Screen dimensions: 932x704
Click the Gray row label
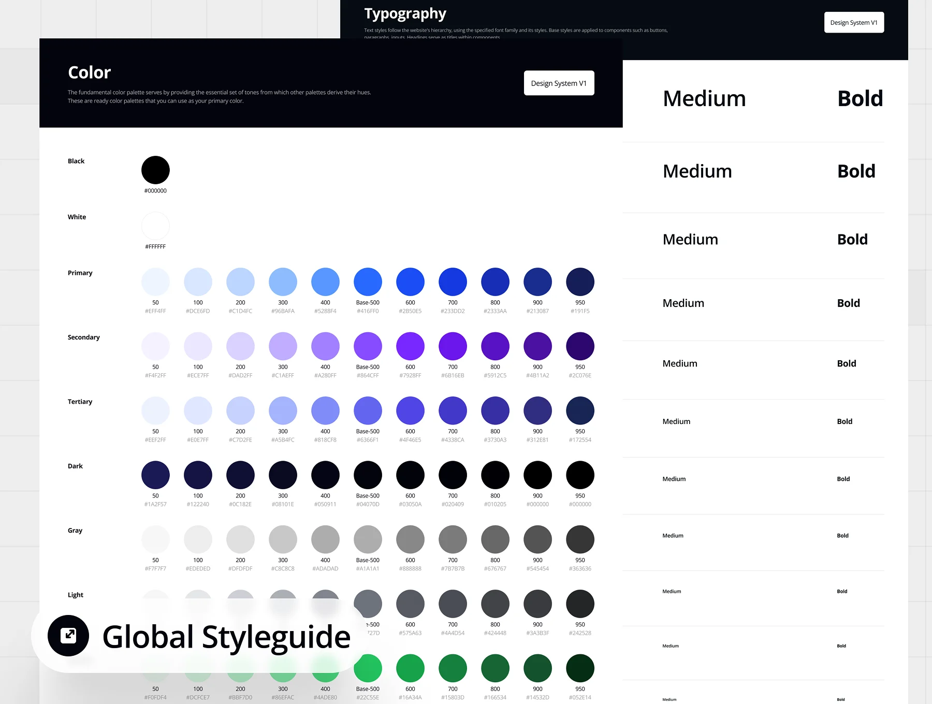point(75,531)
